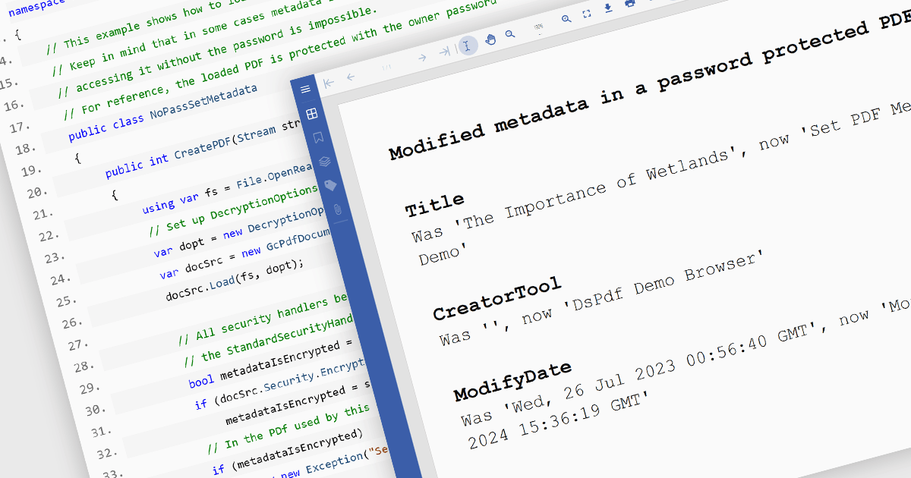Open the bookmarks outline panel

(317, 137)
